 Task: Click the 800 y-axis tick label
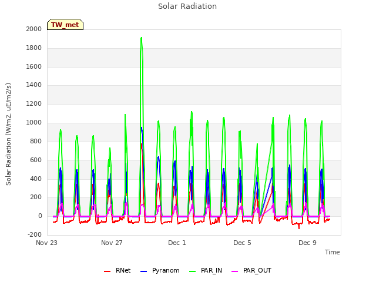(36, 141)
